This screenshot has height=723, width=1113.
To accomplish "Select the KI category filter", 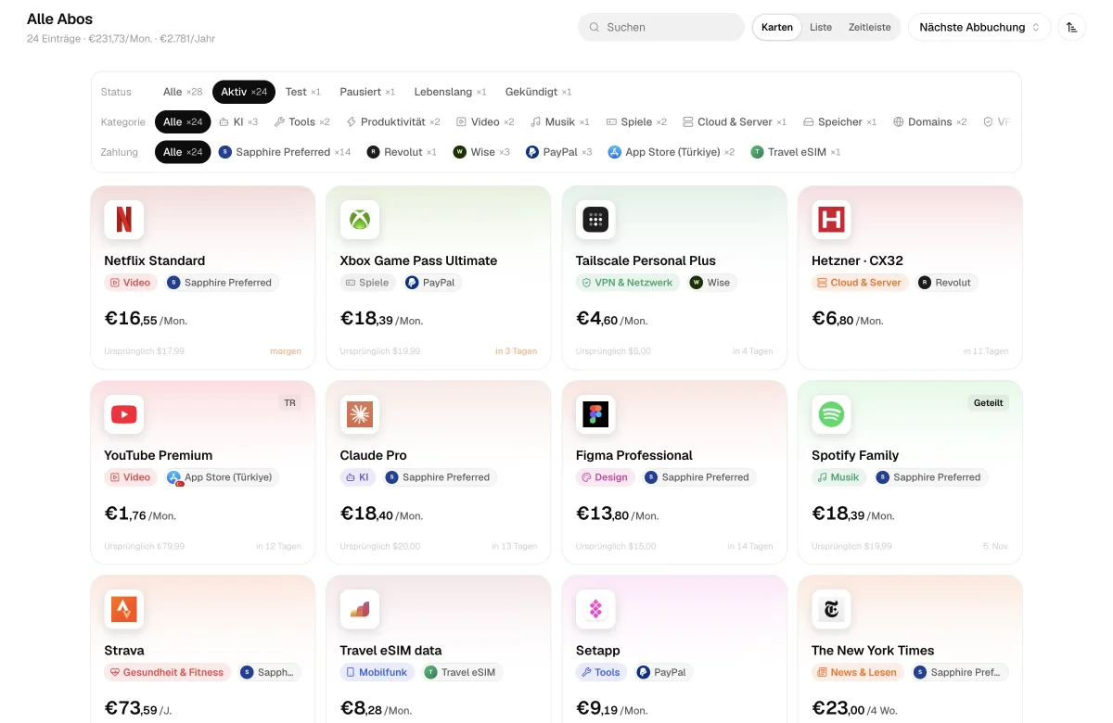I will click(238, 121).
